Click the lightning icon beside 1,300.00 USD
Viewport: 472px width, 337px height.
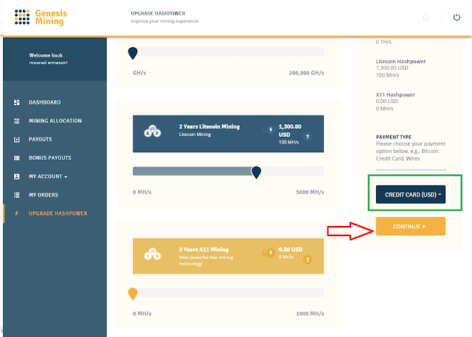[x=270, y=130]
